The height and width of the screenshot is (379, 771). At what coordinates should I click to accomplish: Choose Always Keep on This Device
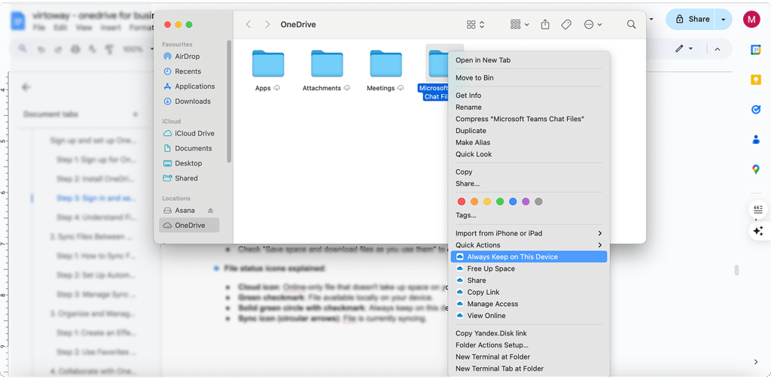tap(529, 257)
